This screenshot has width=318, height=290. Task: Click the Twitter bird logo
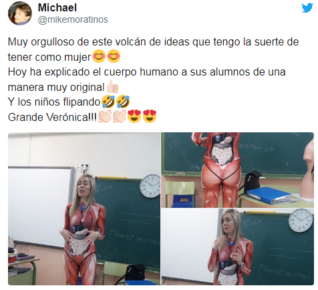tap(307, 8)
